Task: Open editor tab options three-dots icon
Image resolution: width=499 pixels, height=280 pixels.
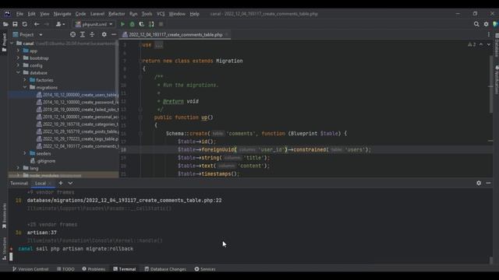Action: (x=489, y=34)
